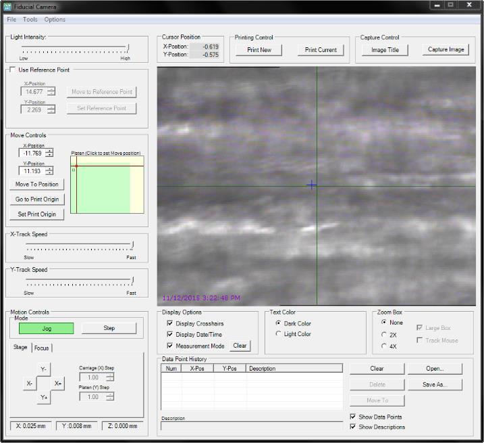Click on the Platen position map
484x443 pixels.
pos(107,185)
